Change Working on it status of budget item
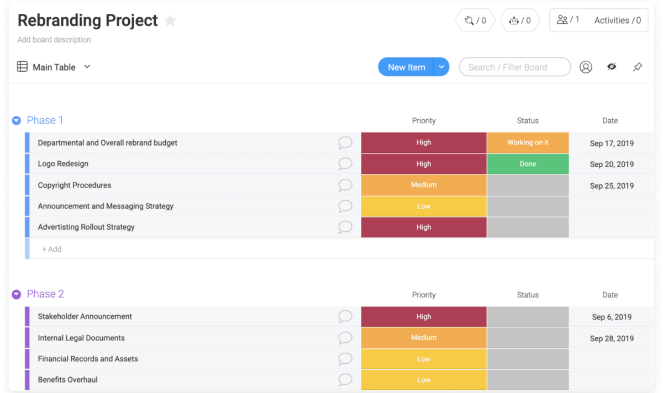 coord(528,142)
